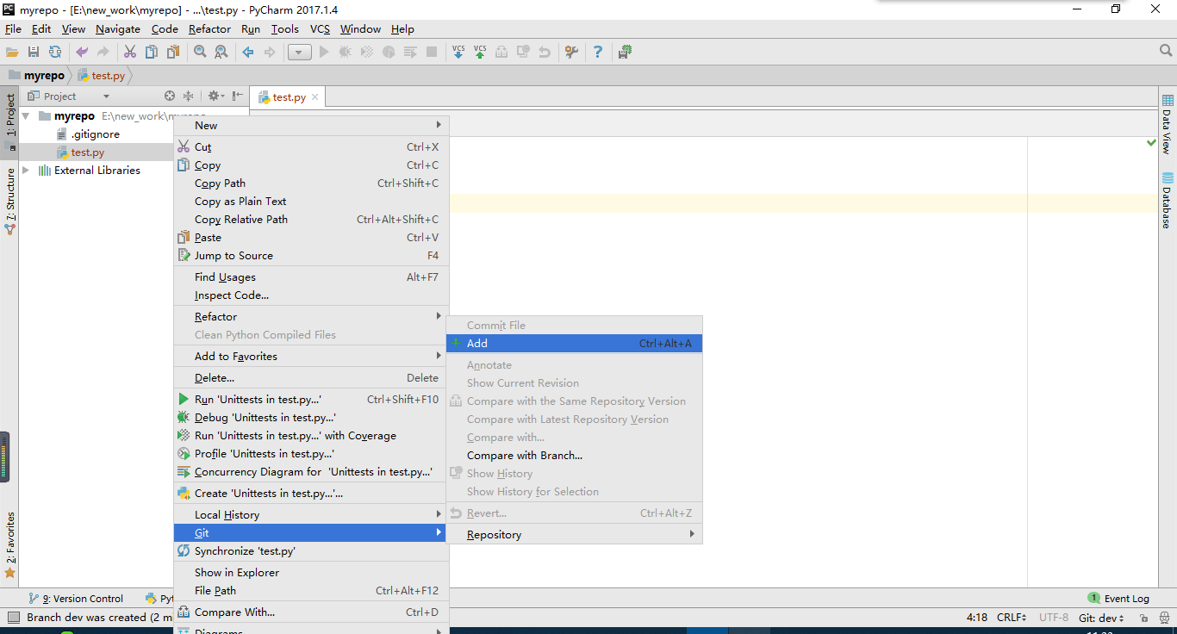Click the Copy toolbar icon
The height and width of the screenshot is (634, 1177).
(152, 53)
